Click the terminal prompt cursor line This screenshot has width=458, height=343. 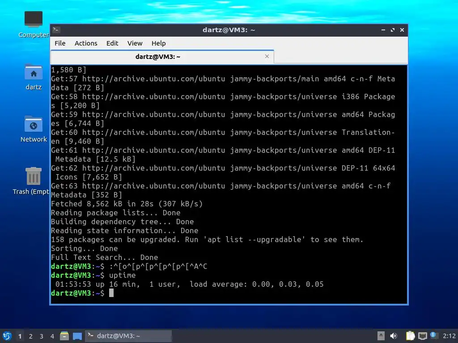point(82,293)
